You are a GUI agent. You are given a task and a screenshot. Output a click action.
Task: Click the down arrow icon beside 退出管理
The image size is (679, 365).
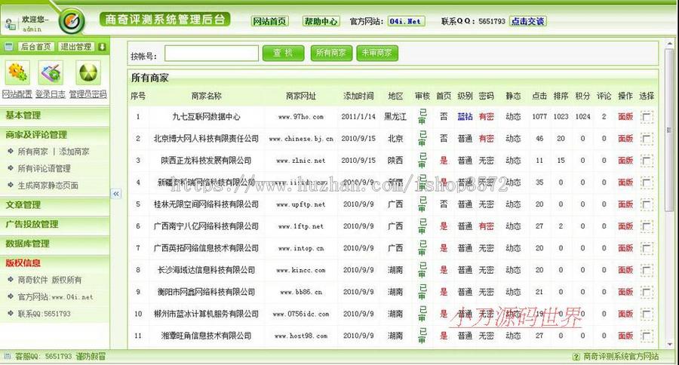click(x=102, y=47)
